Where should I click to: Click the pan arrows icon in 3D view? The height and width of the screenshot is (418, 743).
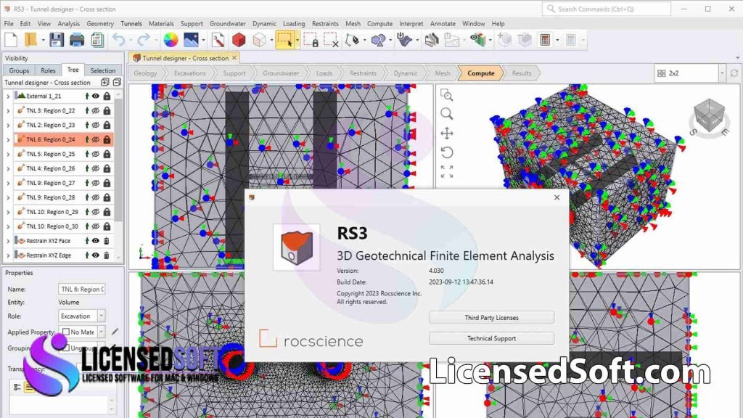coord(446,134)
